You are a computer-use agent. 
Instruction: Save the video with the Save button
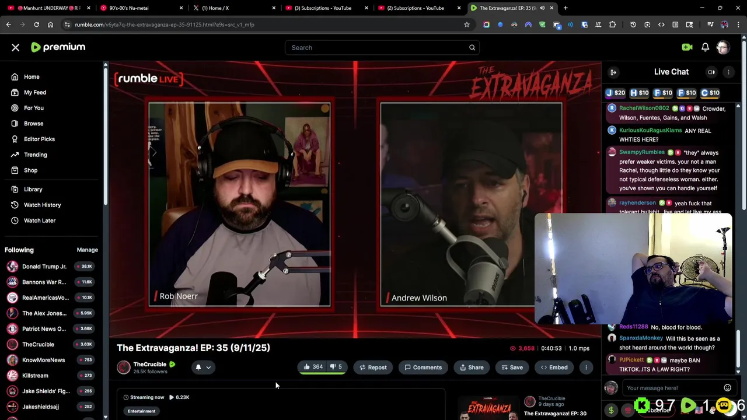pyautogui.click(x=512, y=367)
